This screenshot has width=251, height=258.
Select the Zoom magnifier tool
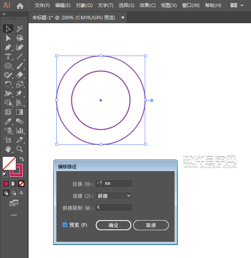(20, 149)
